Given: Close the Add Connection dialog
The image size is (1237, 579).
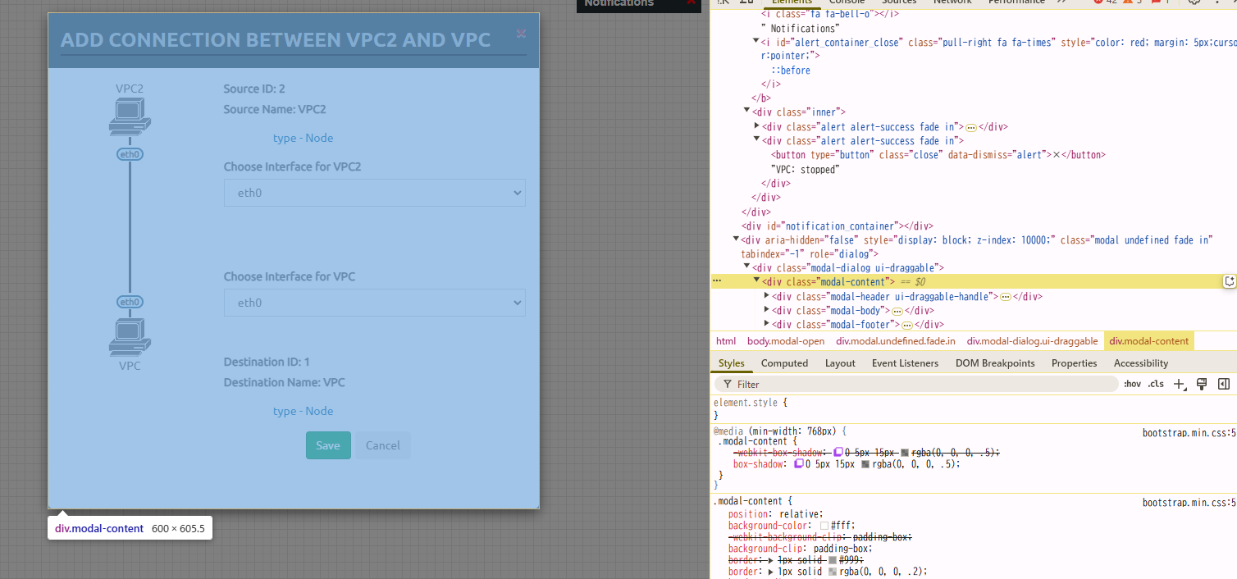Looking at the screenshot, I should click(x=521, y=34).
